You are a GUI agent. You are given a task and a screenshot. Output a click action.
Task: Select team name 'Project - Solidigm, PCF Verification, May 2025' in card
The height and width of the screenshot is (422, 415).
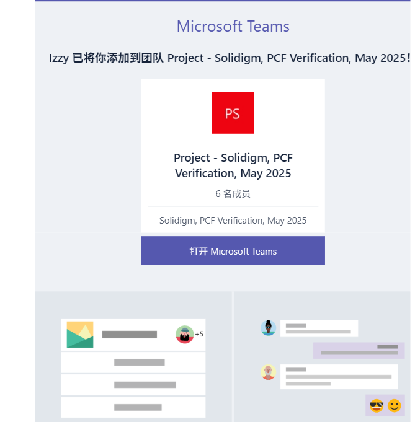click(233, 165)
